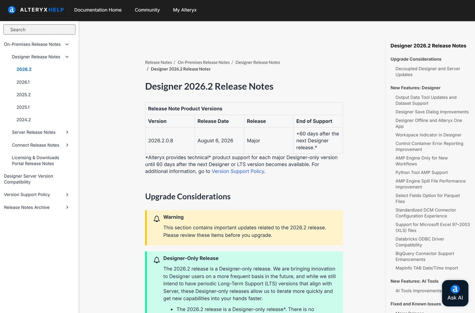Jump to Upgrade Considerations in contents
The height and width of the screenshot is (313, 475).
tap(416, 59)
